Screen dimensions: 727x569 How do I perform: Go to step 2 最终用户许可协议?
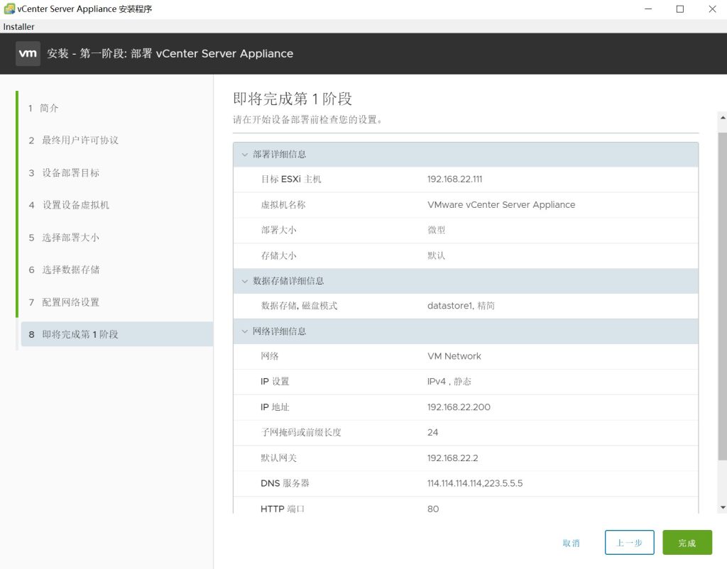(73, 140)
